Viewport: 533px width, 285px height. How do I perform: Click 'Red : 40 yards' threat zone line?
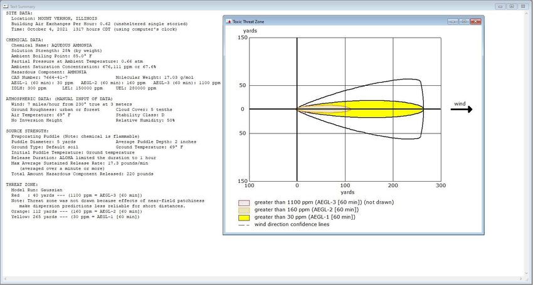pyautogui.click(x=77, y=195)
